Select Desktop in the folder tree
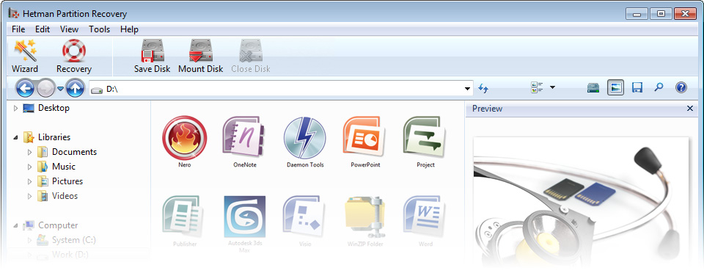Viewport: 704px width, 276px height. click(x=54, y=108)
